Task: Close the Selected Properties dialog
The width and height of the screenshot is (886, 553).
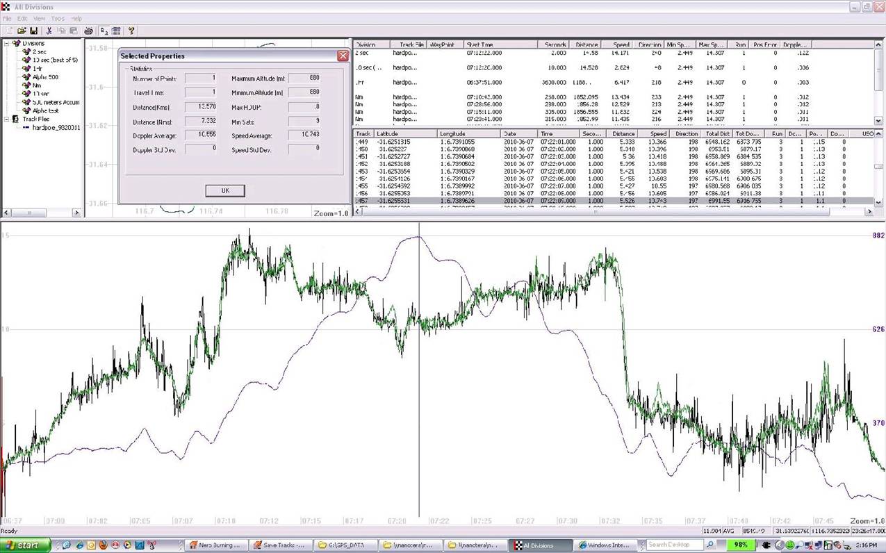Action: [343, 56]
